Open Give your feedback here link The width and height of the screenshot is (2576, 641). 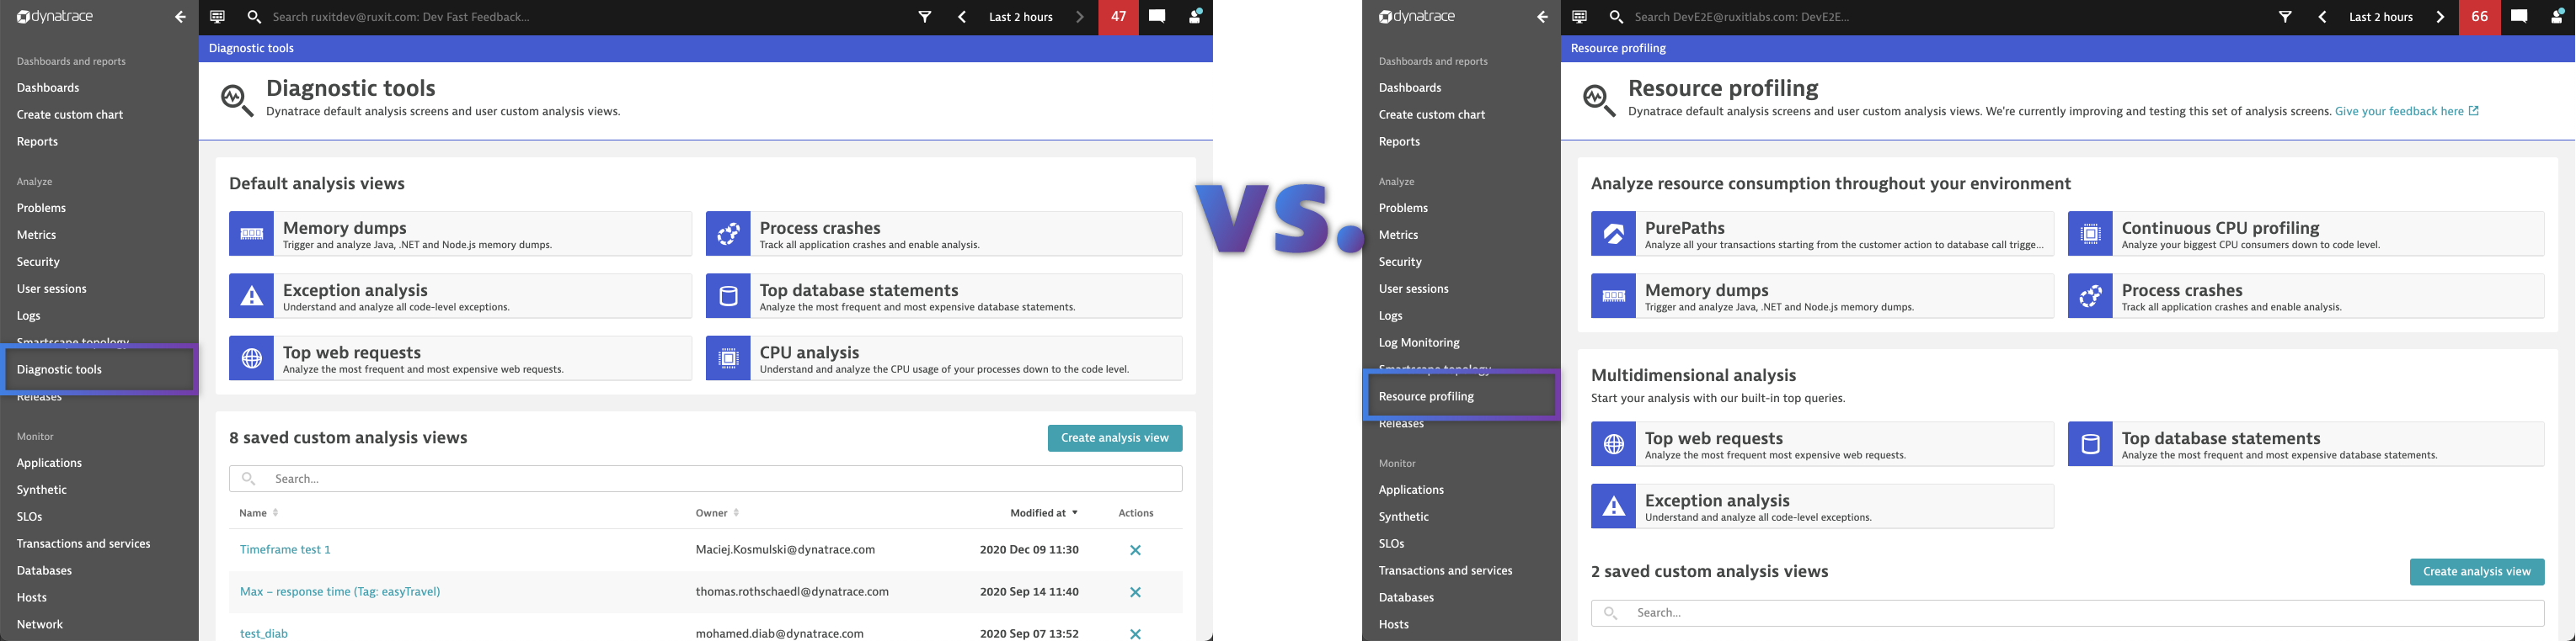point(2407,112)
